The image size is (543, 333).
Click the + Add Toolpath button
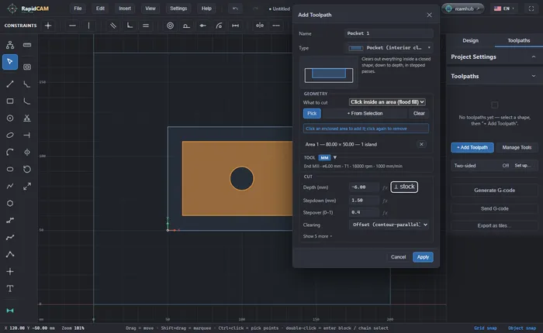click(x=472, y=147)
